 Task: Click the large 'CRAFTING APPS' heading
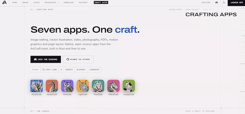click(211, 14)
